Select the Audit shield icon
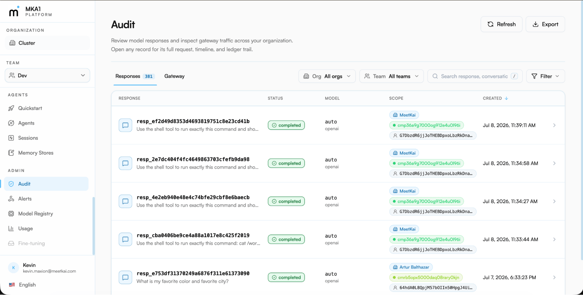 [11, 184]
